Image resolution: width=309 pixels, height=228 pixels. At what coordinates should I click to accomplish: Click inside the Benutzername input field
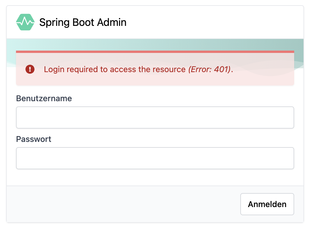155,117
